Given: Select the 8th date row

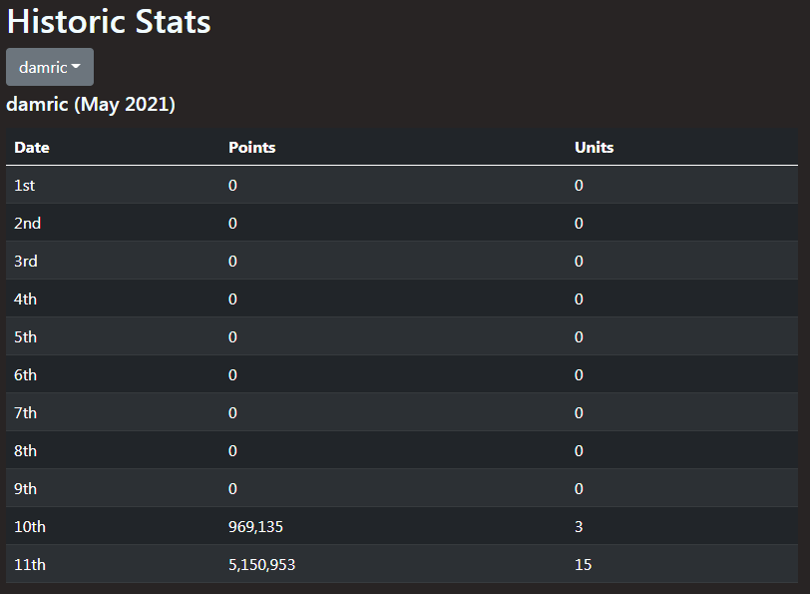Looking at the screenshot, I should coord(402,450).
